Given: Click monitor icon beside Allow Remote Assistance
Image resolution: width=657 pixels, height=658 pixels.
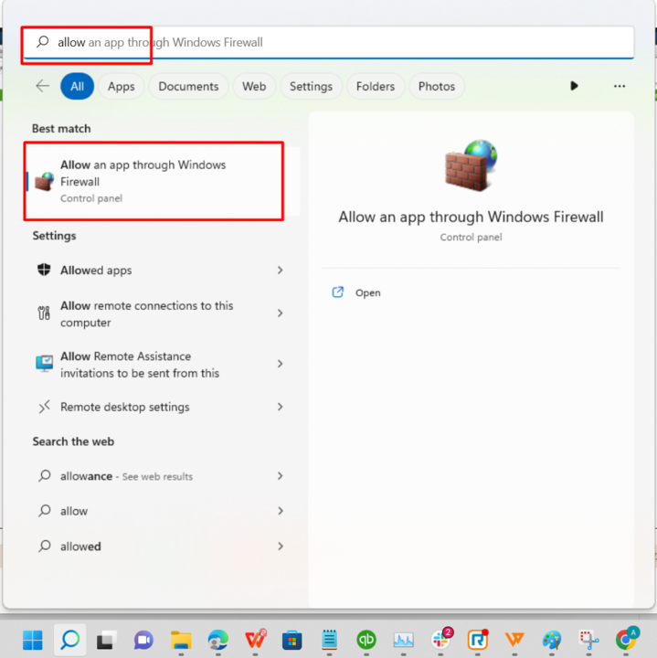Looking at the screenshot, I should [44, 364].
